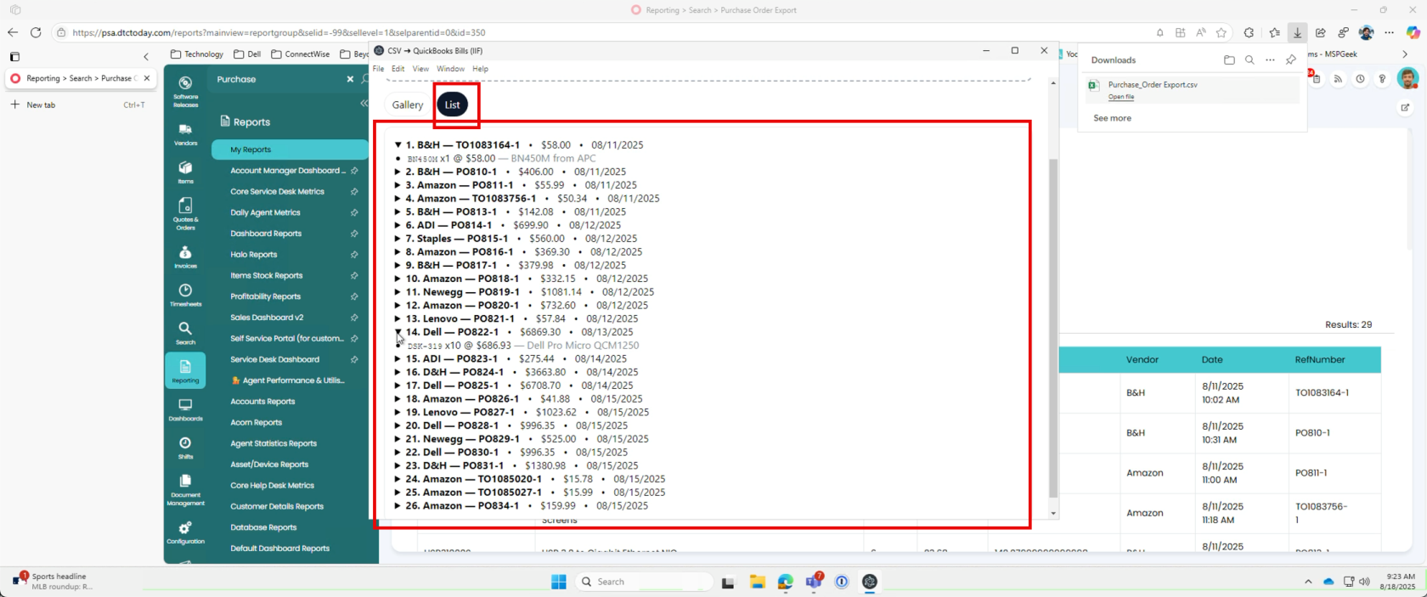Viewport: 1427px width, 597px height.
Task: Click the Halo help question-mark icon
Action: click(x=1382, y=79)
